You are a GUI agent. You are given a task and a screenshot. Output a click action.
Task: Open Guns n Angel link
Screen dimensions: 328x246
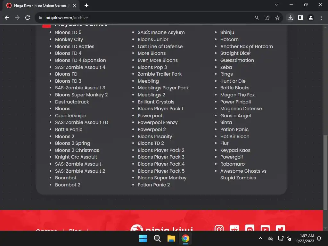(235, 116)
